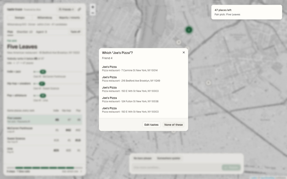Switch to the Pick tab
The image size is (287, 179).
click(10, 32)
